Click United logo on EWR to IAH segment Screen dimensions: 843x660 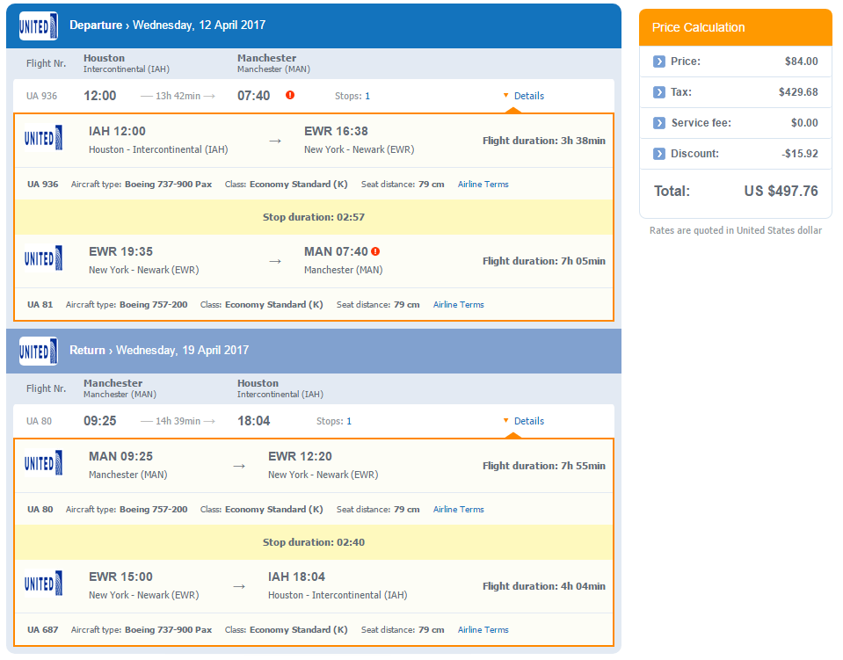tap(44, 584)
